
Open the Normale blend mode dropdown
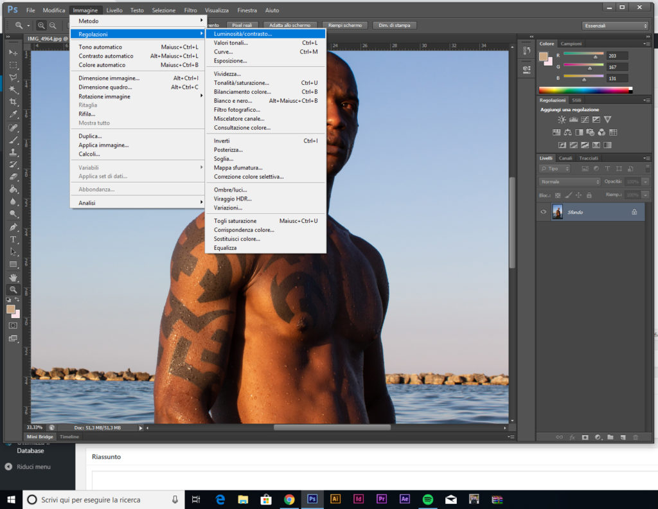pos(569,182)
